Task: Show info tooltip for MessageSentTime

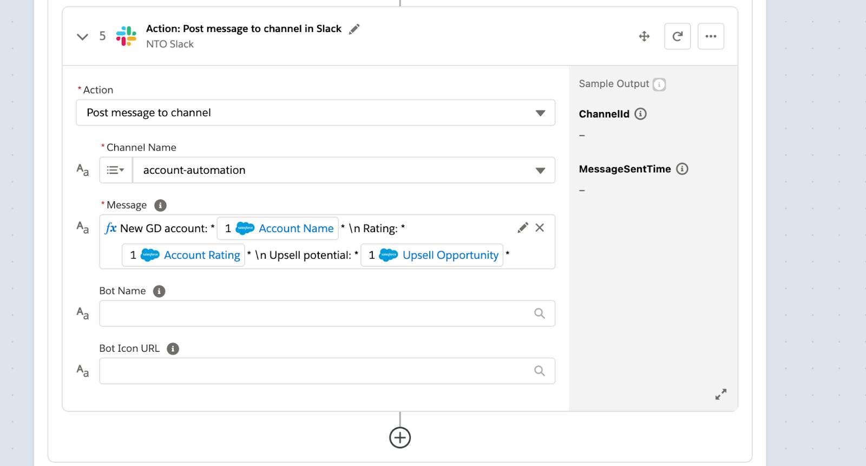Action: (x=683, y=169)
